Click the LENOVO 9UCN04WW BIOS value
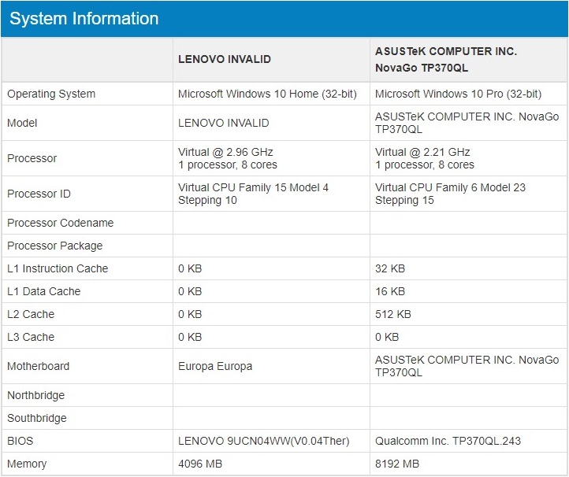569x477 pixels. [264, 441]
